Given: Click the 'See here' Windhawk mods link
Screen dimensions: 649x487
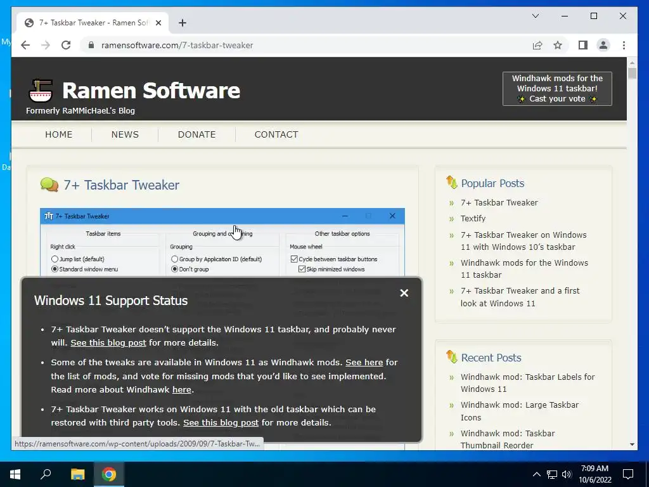Looking at the screenshot, I should pos(364,362).
